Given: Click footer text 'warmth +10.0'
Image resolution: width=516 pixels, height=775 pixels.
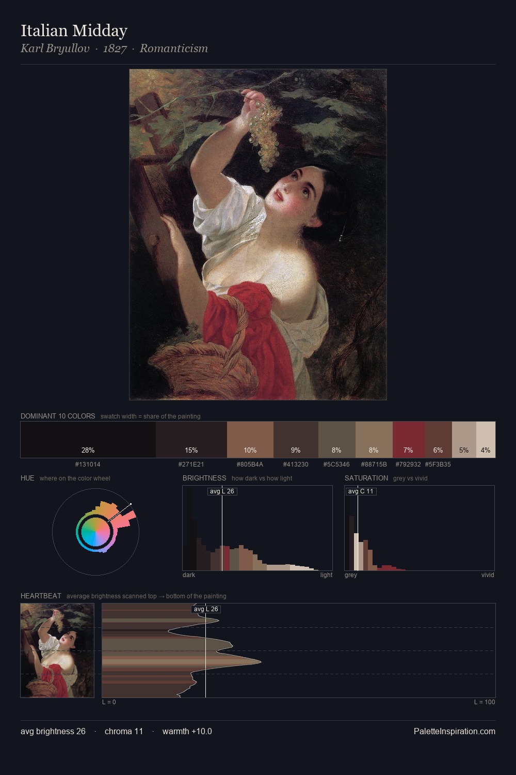Looking at the screenshot, I should pyautogui.click(x=187, y=732).
